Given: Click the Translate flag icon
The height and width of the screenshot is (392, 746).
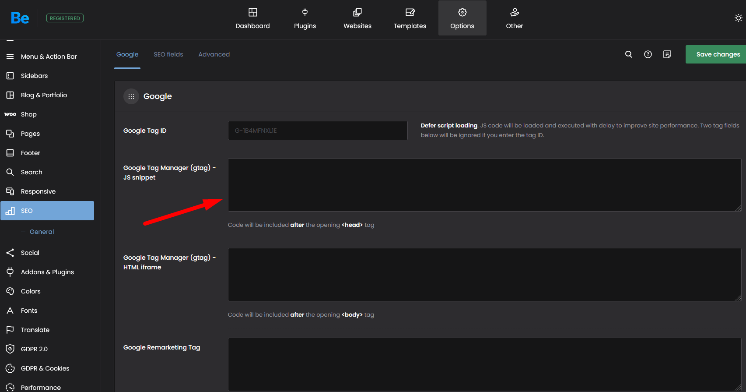Looking at the screenshot, I should pyautogui.click(x=10, y=330).
